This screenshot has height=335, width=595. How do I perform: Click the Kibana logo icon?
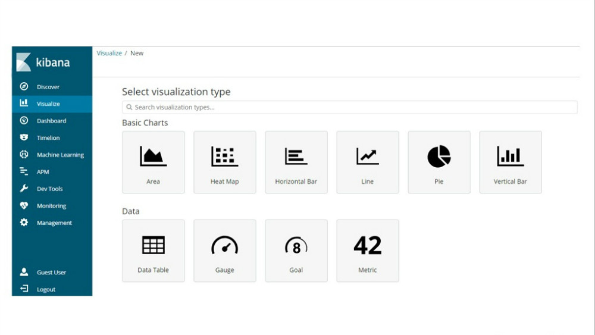pos(23,62)
